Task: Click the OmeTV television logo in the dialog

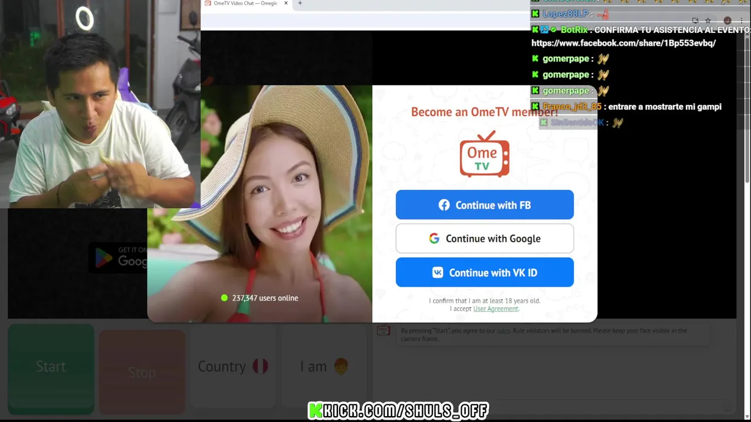Action: point(485,154)
